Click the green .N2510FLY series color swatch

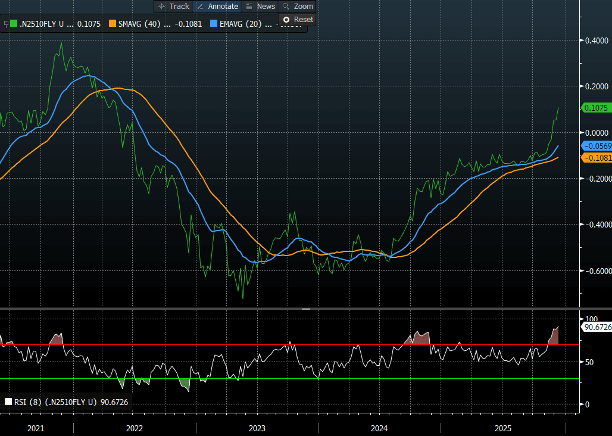point(14,24)
